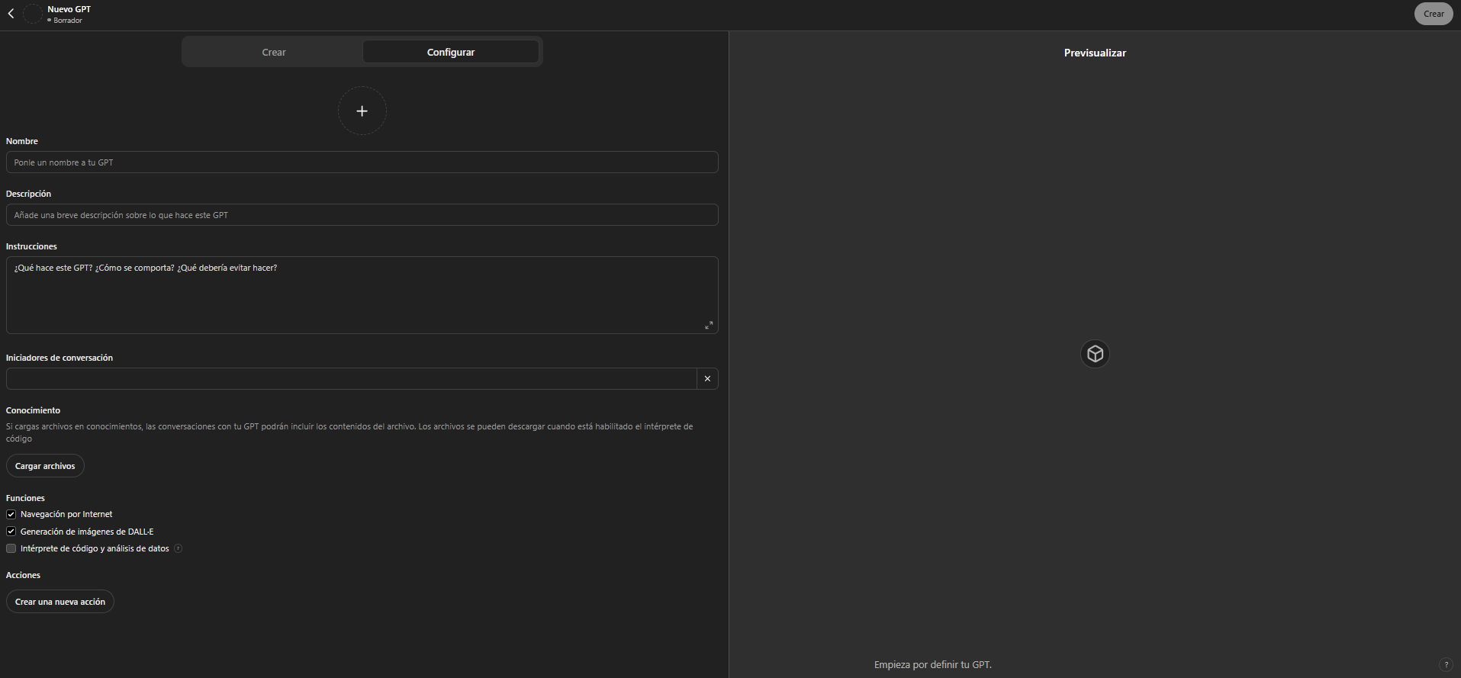Add a GPT image via plus icon

click(362, 111)
